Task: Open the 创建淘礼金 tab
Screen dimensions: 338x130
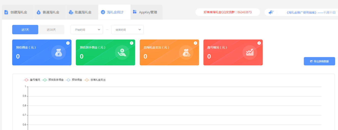Action: coord(18,12)
